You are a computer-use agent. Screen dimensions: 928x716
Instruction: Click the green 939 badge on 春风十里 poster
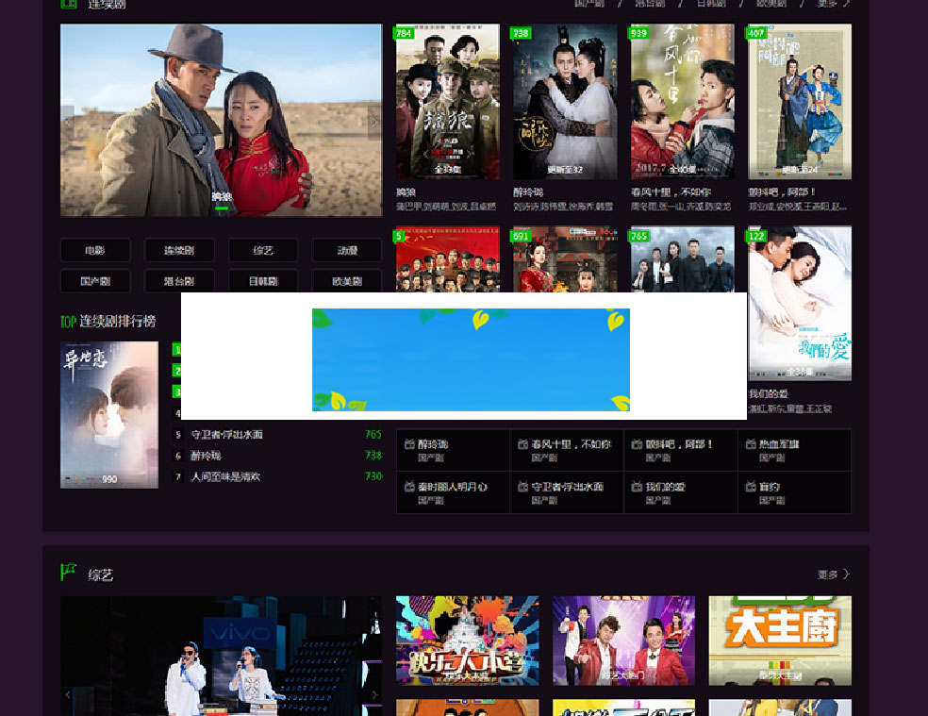point(639,33)
